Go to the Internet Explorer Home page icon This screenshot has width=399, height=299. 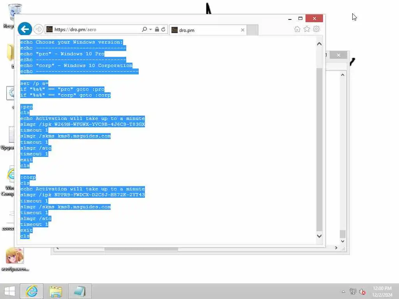[x=297, y=29]
